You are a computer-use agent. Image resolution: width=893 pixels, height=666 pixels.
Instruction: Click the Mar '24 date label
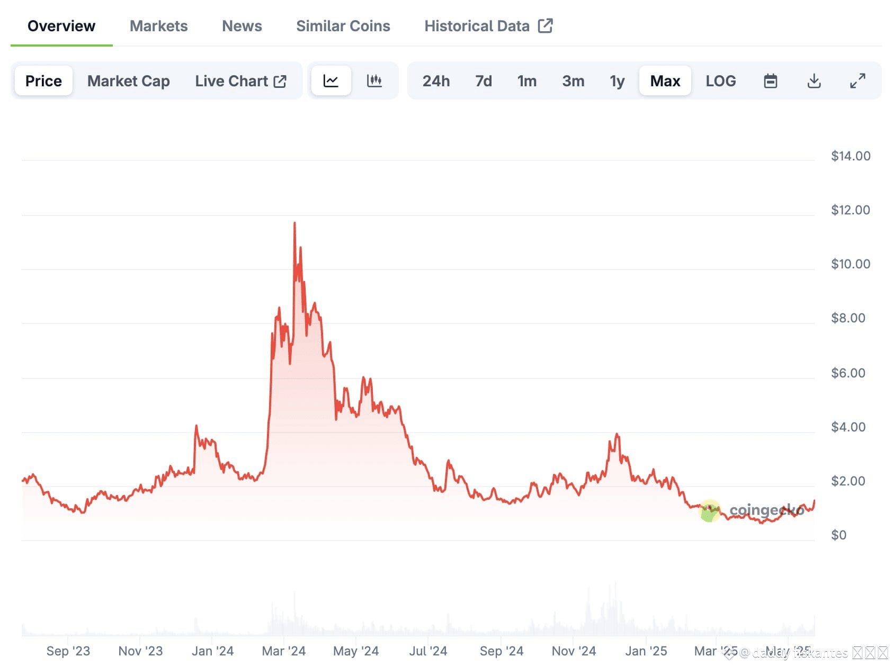284,651
